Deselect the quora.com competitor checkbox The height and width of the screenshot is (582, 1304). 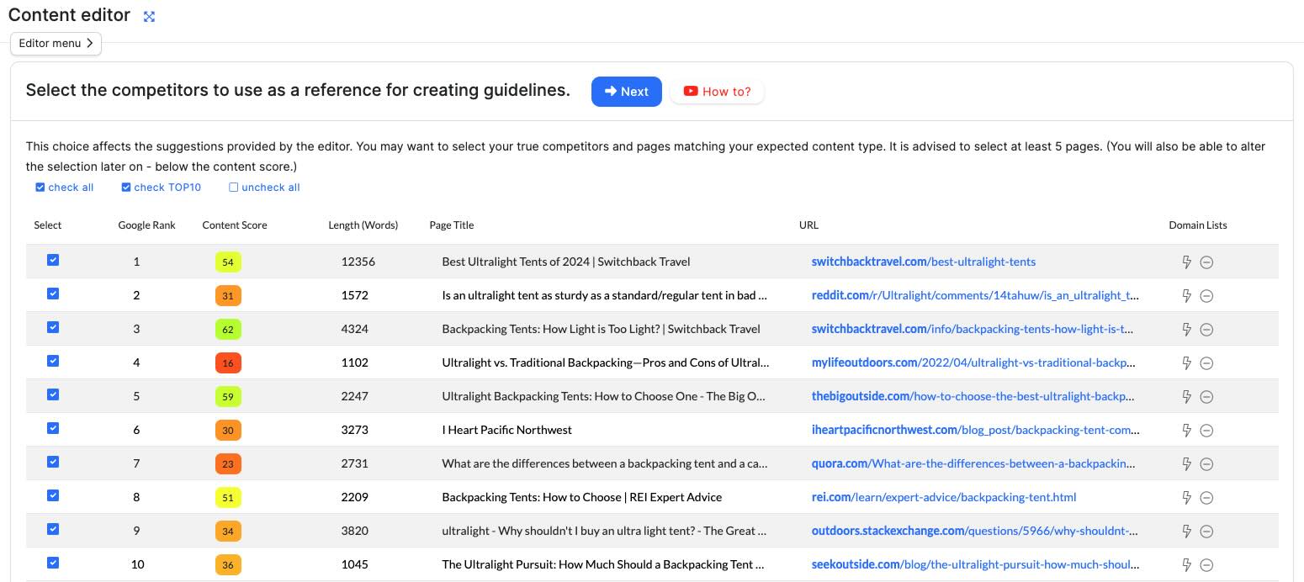(x=53, y=462)
